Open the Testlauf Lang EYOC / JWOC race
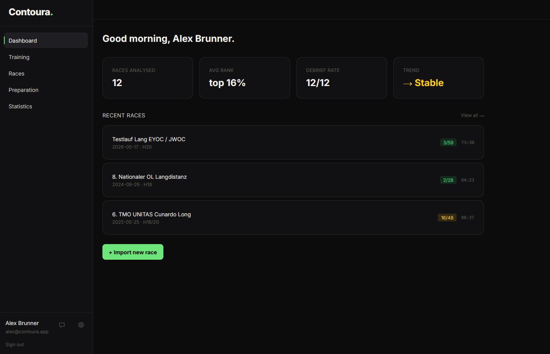The width and height of the screenshot is (550, 354). pyautogui.click(x=293, y=142)
